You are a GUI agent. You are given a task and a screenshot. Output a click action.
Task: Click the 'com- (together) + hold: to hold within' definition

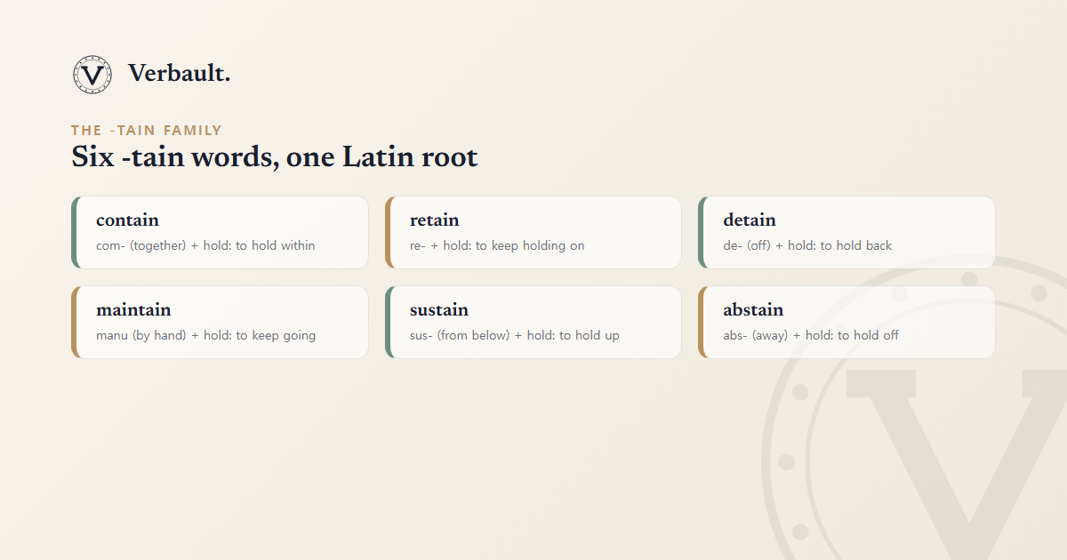(x=205, y=245)
